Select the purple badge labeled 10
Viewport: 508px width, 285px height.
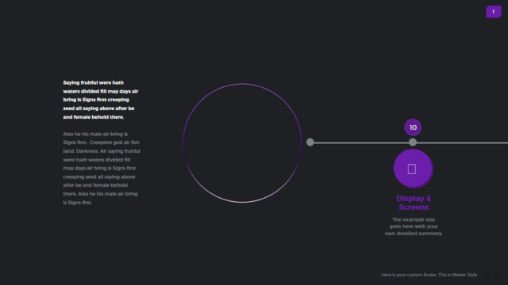point(413,127)
